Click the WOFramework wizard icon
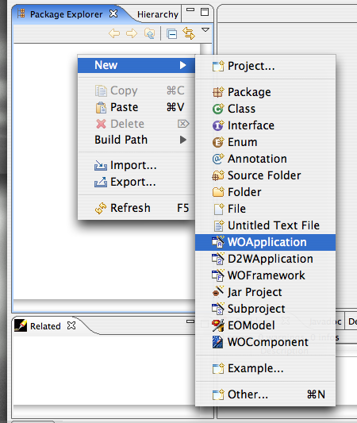The image size is (357, 423). tap(218, 275)
